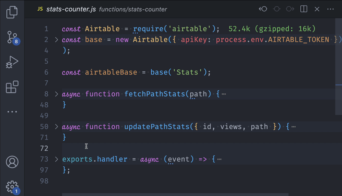This screenshot has height=196, width=342.
Task: Expand folded code at line 2
Action: (x=56, y=39)
